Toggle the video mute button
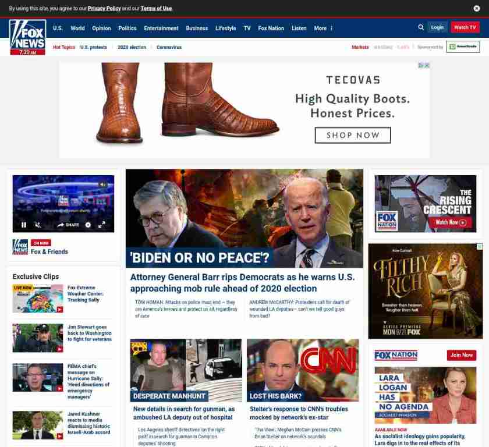The image size is (489, 447). coord(38,225)
